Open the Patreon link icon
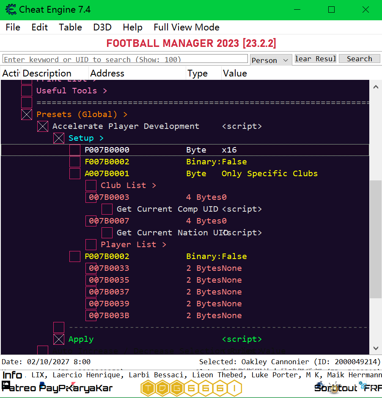Image resolution: width=382 pixels, height=398 pixels. (19, 387)
